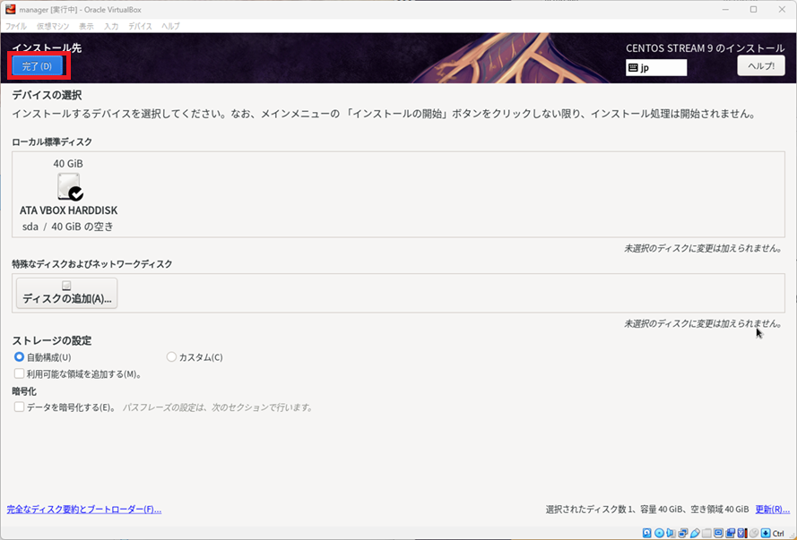Click the virtualization V icon in status bar
Screen dimensions: 797x540
pos(741,533)
